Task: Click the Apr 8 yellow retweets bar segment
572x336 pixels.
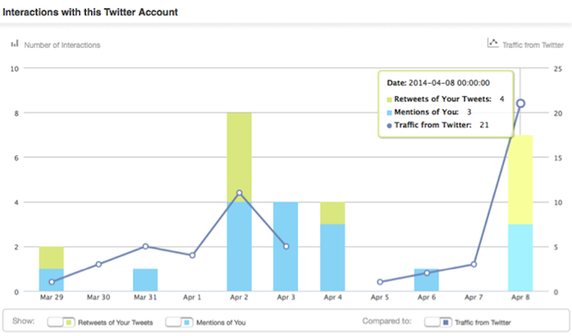Action: [x=520, y=179]
